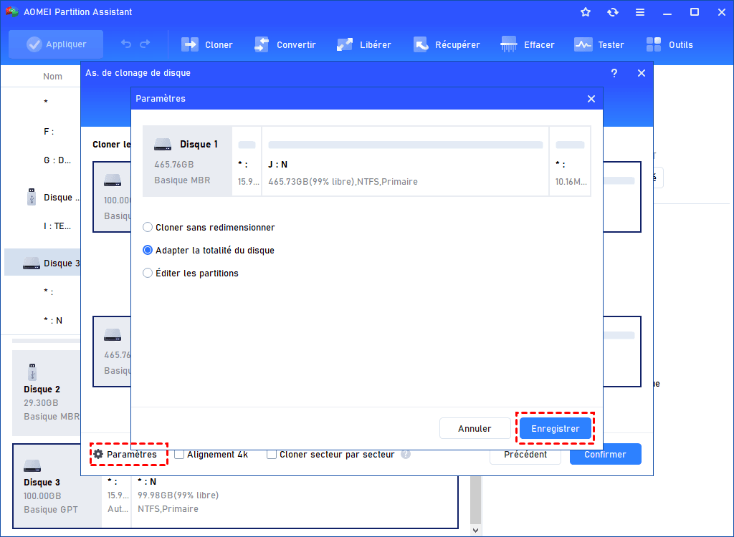Click the Appliquer checkmark button
The image size is (734, 537).
tap(56, 44)
